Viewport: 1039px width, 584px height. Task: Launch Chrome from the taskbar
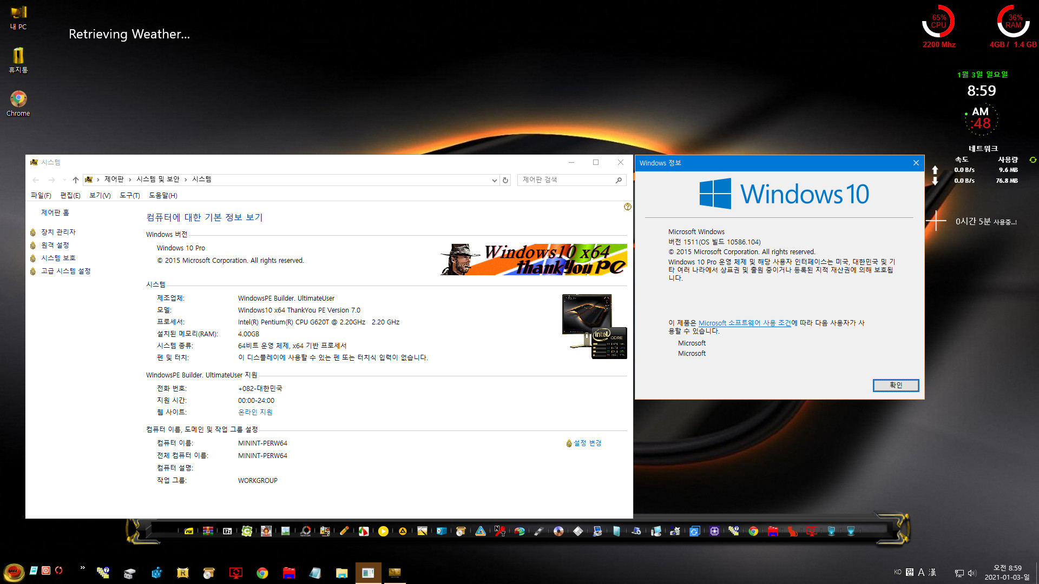pyautogui.click(x=262, y=573)
